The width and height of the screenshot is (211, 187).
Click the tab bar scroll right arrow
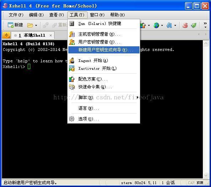pyautogui.click(x=206, y=34)
